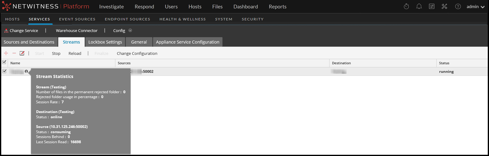This screenshot has height=156, width=489.
Task: Click the add stream plus icon
Action: pos(6,53)
